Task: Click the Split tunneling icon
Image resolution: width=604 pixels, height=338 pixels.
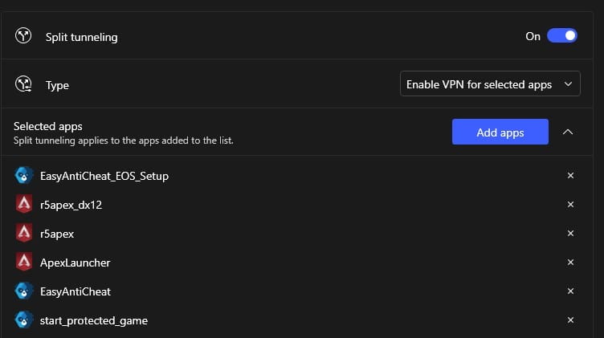Action: coord(23,36)
